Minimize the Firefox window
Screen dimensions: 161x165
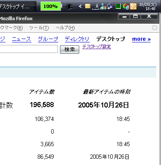click(x=124, y=16)
